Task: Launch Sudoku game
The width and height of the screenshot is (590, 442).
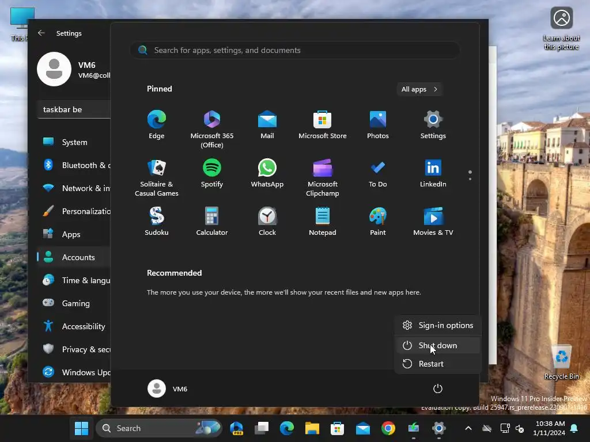Action: (157, 222)
